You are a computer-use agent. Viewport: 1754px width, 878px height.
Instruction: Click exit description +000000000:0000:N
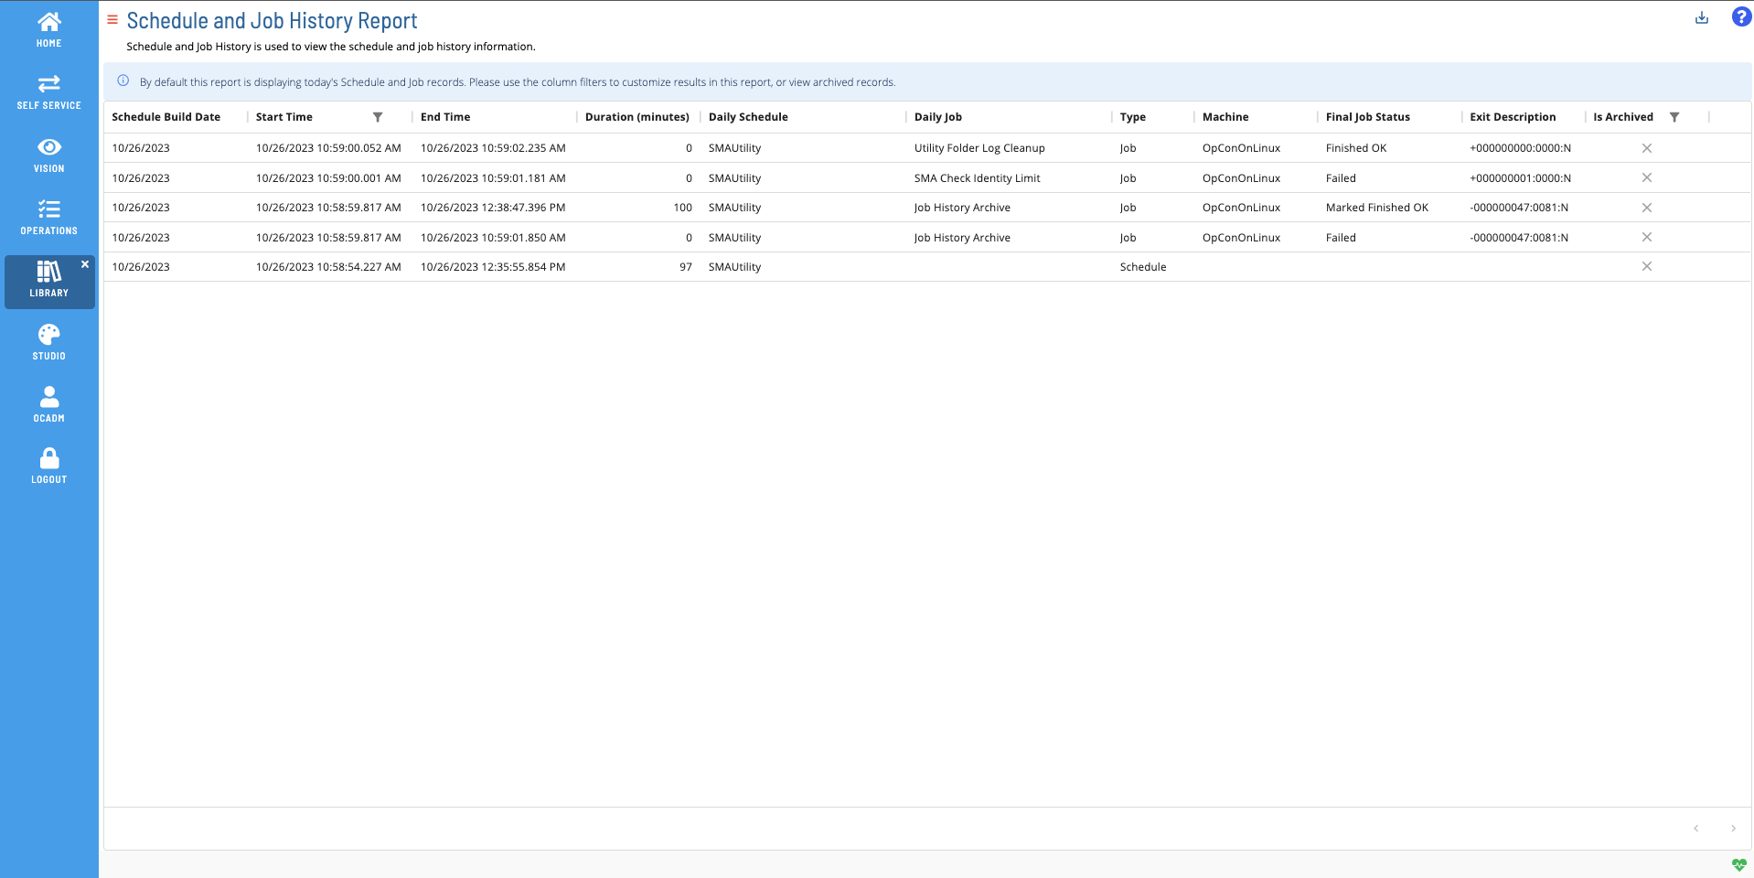[x=1520, y=148]
